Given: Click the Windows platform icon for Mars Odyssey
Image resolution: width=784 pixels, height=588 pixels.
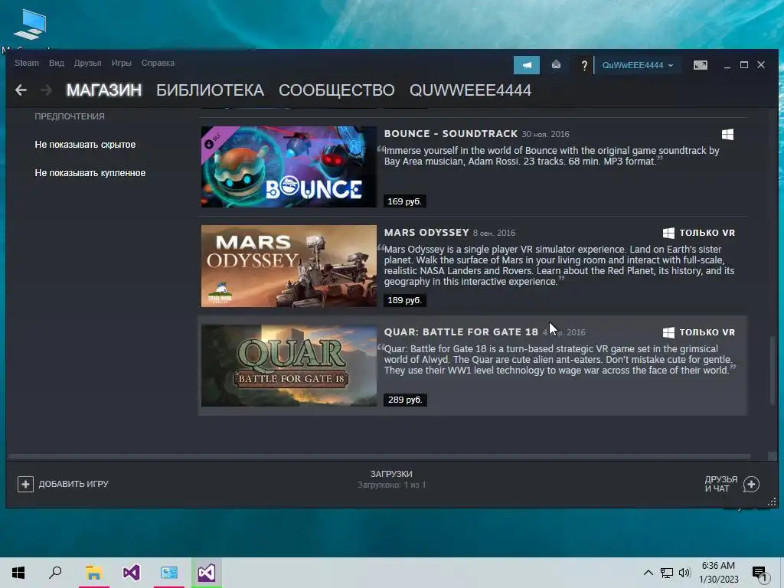Looking at the screenshot, I should (x=668, y=233).
